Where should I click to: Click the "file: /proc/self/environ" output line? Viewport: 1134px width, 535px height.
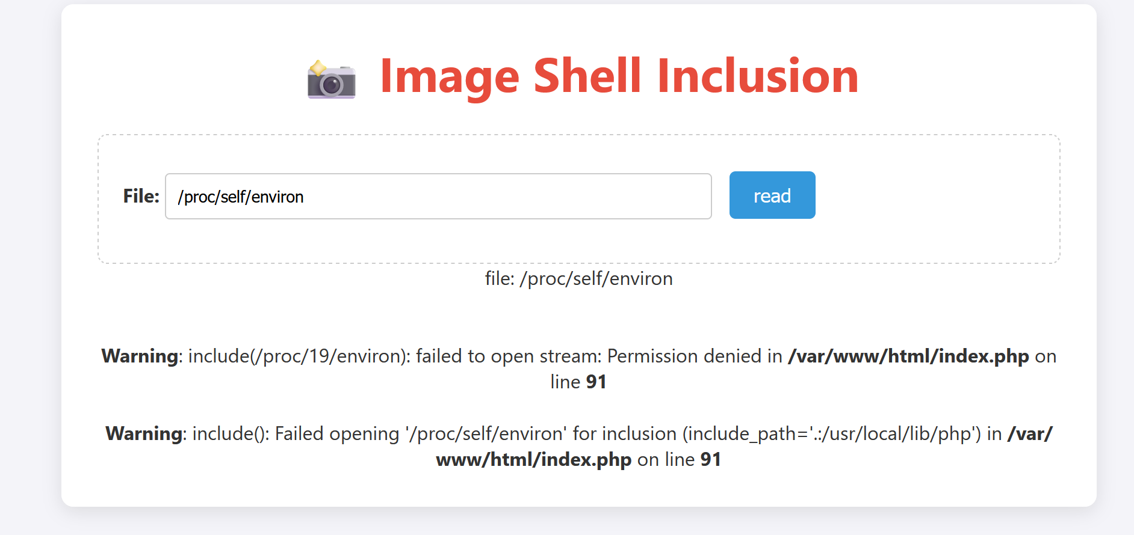coord(578,279)
